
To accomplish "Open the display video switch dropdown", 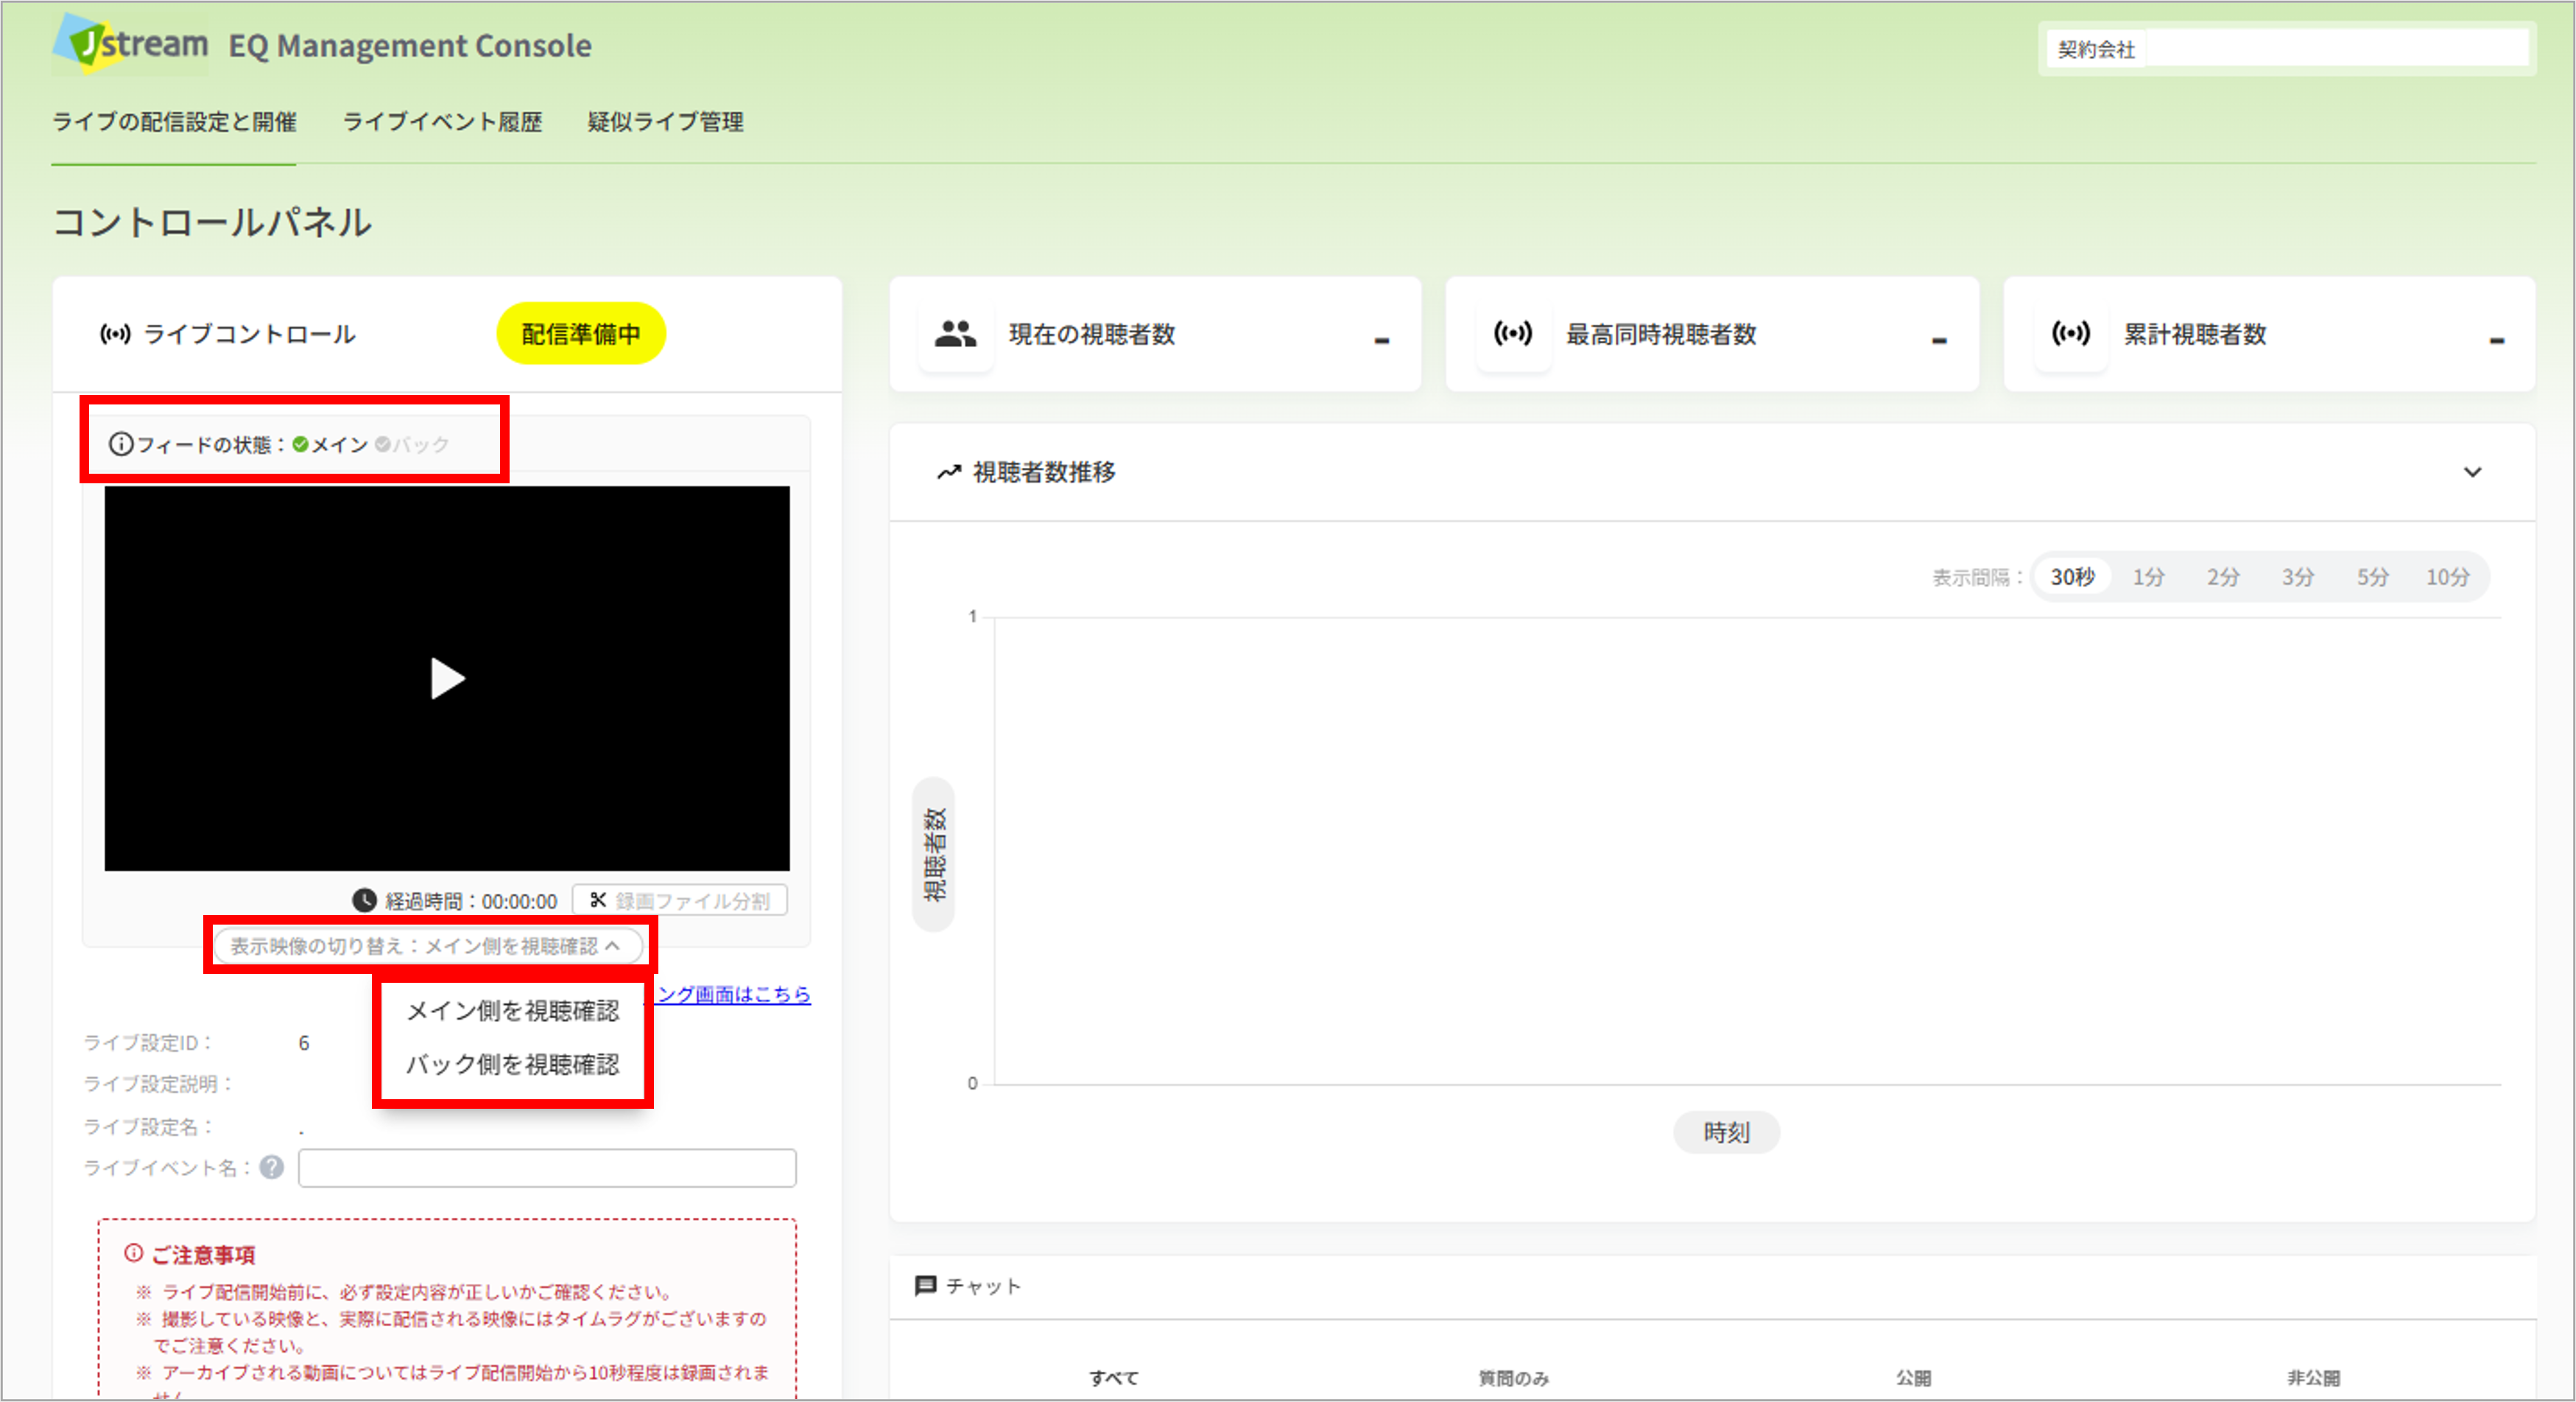I will click(x=427, y=946).
